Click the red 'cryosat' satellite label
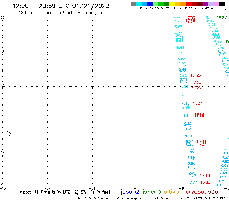This screenshot has width=229, height=201. 196,192
